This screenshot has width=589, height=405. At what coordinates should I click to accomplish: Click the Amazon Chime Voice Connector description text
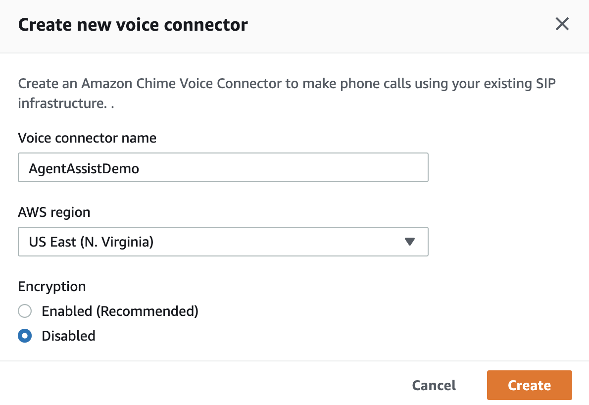[x=287, y=93]
